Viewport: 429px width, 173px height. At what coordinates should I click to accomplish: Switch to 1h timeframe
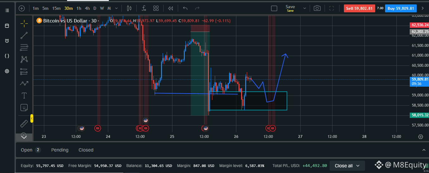pyautogui.click(x=79, y=8)
